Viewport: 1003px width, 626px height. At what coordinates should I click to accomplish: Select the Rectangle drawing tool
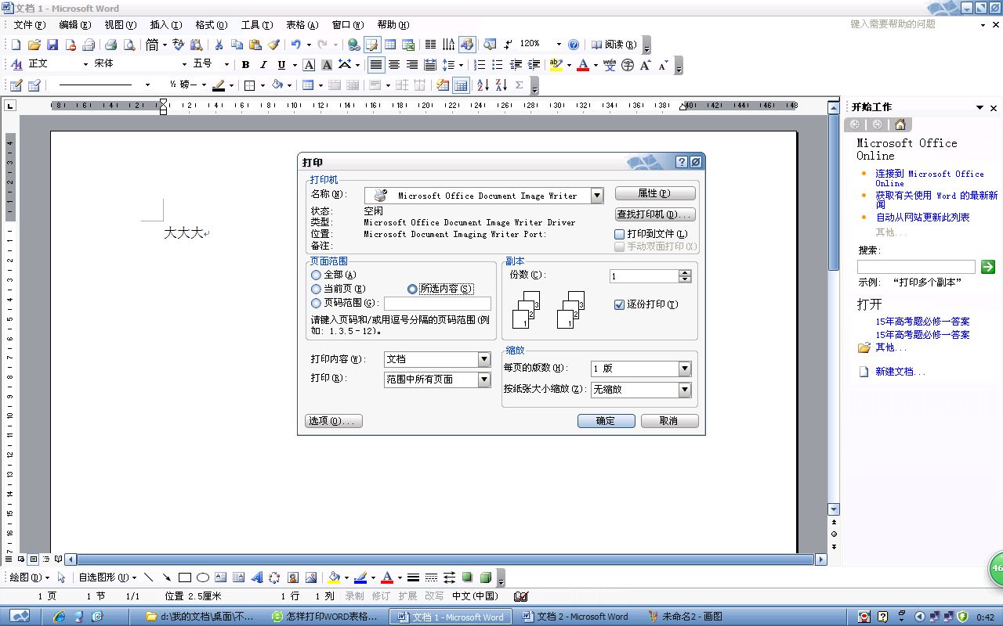coord(185,577)
